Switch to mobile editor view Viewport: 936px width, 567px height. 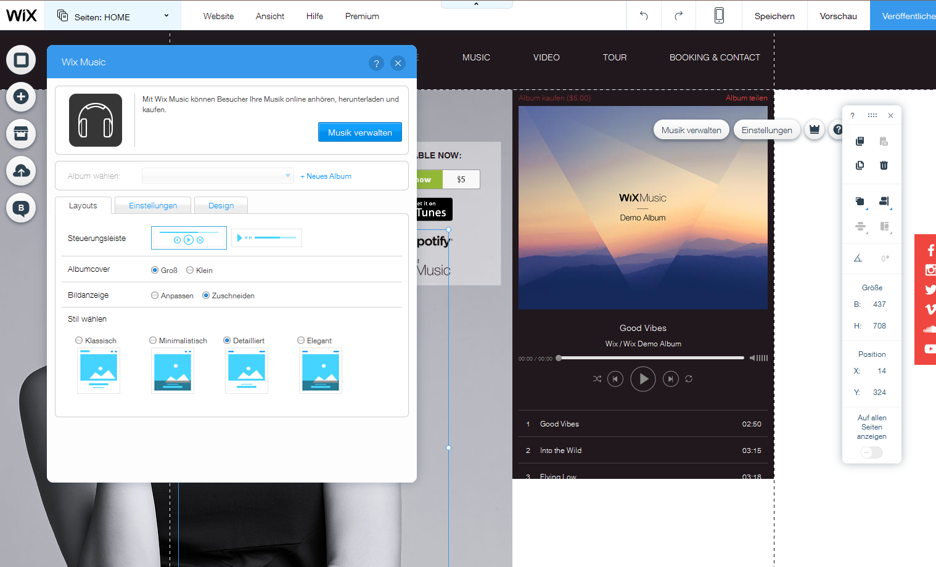click(719, 15)
